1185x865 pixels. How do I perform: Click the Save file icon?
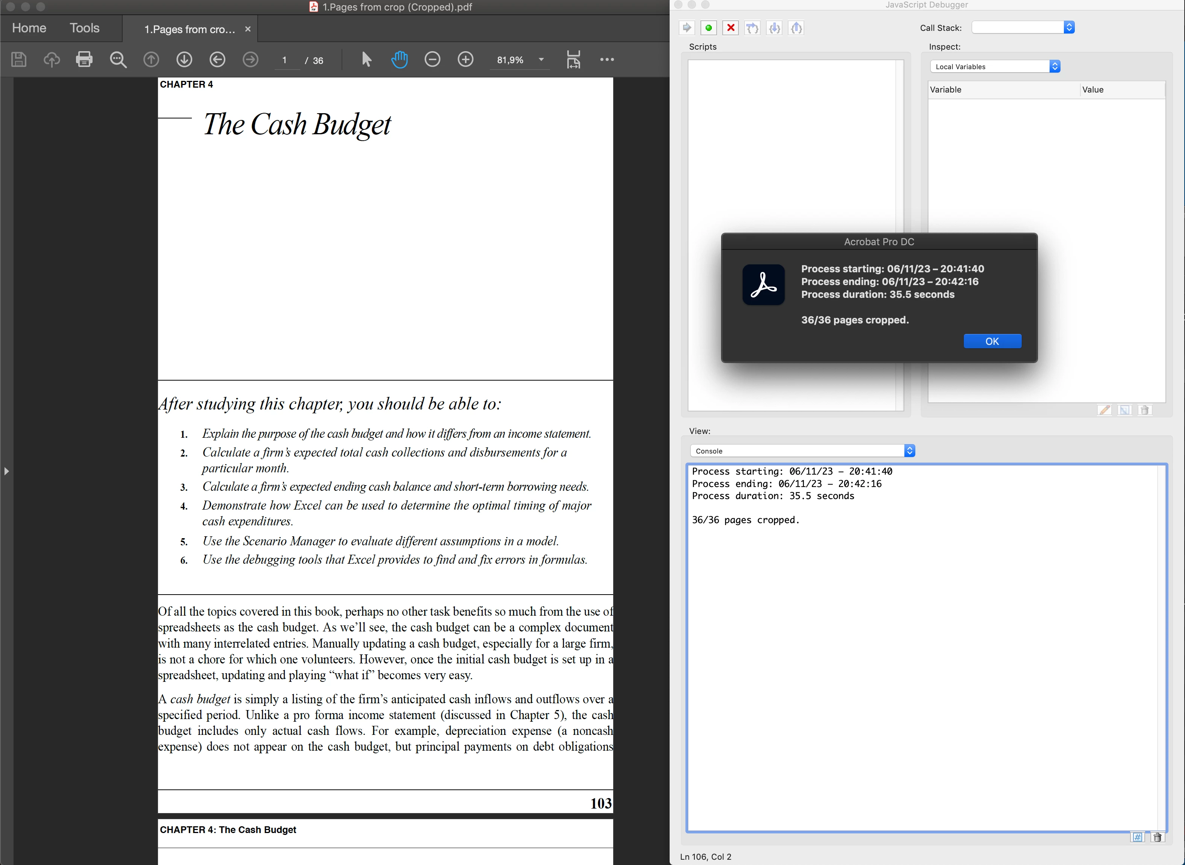point(19,59)
